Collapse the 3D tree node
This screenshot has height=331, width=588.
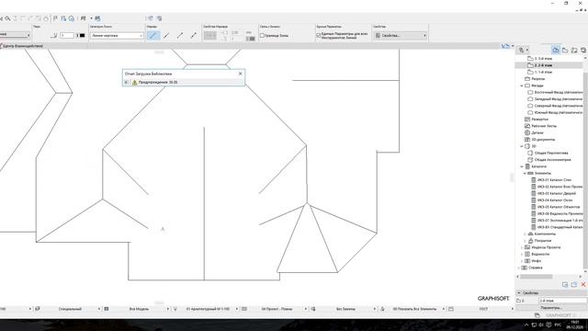522,146
